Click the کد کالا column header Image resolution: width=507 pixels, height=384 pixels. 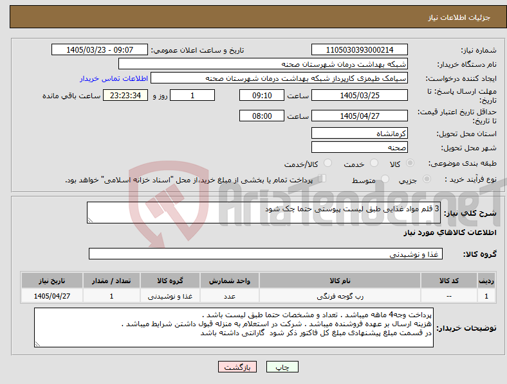click(x=449, y=281)
